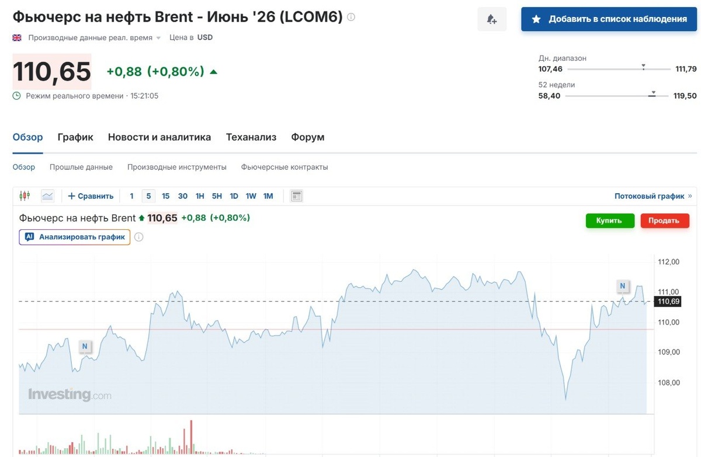
Task: Open the Прошлые данные sub-tab
Action: pyautogui.click(x=81, y=167)
